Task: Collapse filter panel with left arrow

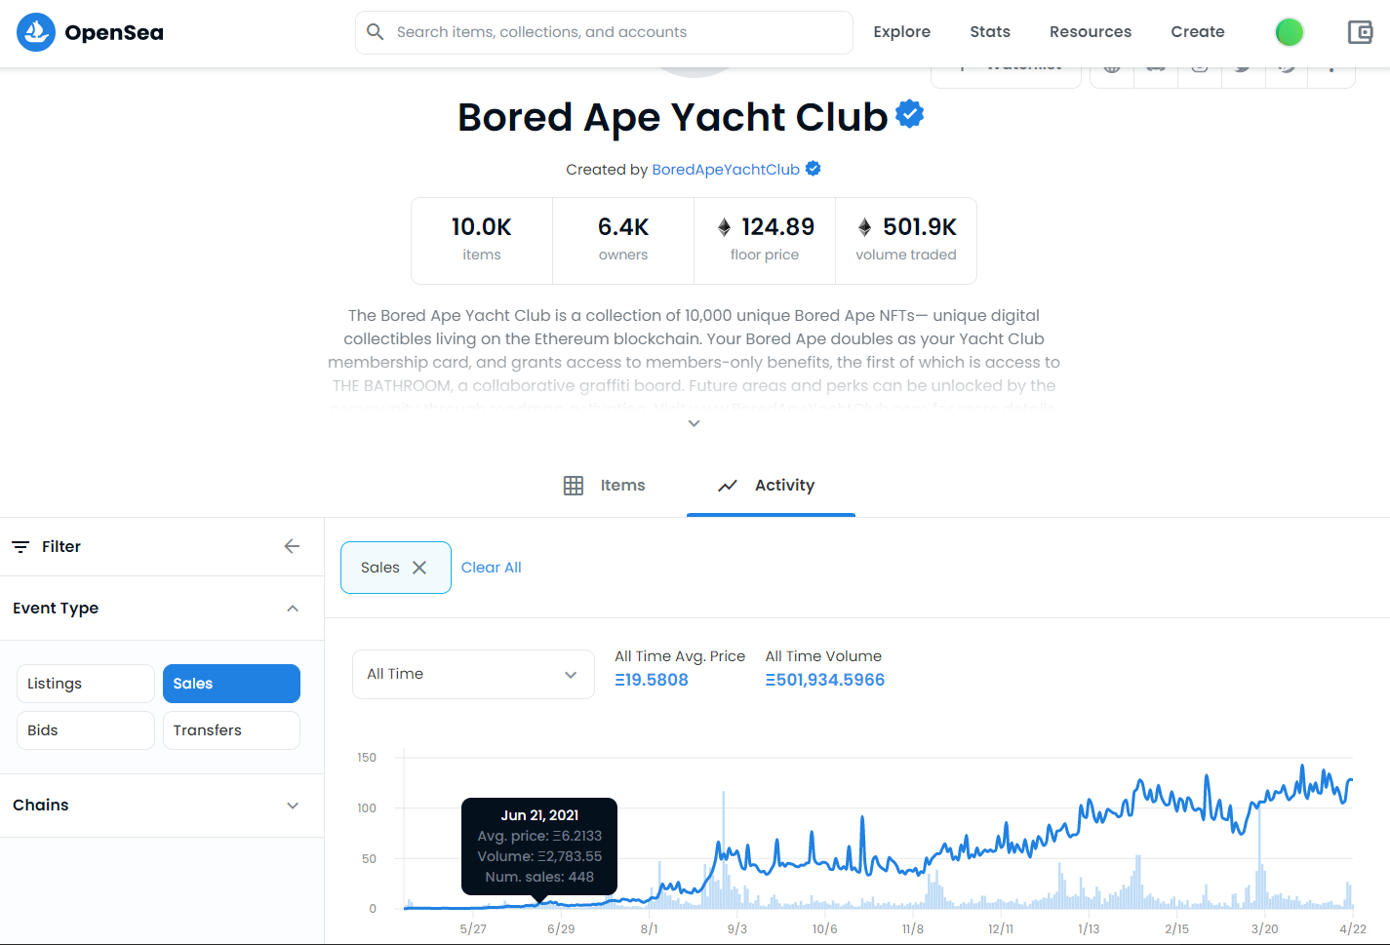Action: point(292,546)
